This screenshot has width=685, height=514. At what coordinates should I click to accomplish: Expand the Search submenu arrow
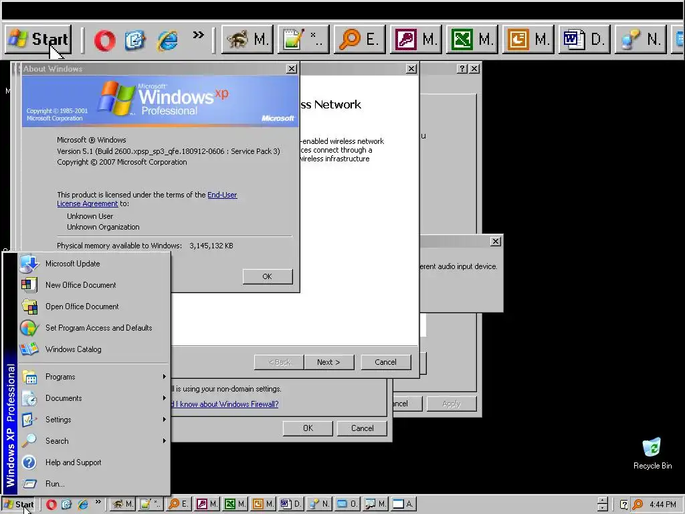pyautogui.click(x=165, y=440)
